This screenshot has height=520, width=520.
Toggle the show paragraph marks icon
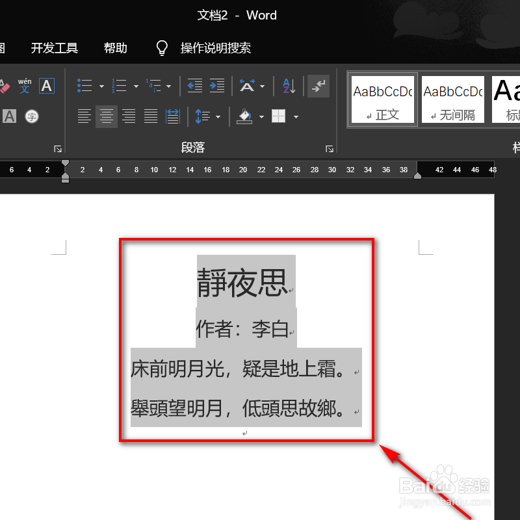318,85
